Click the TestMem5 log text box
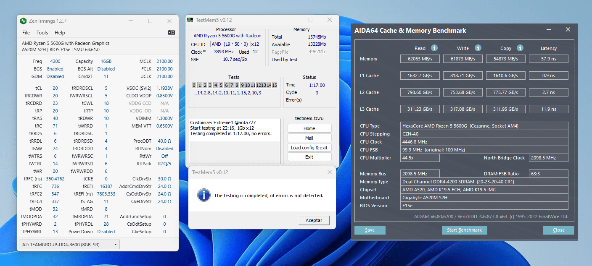 tap(235, 141)
